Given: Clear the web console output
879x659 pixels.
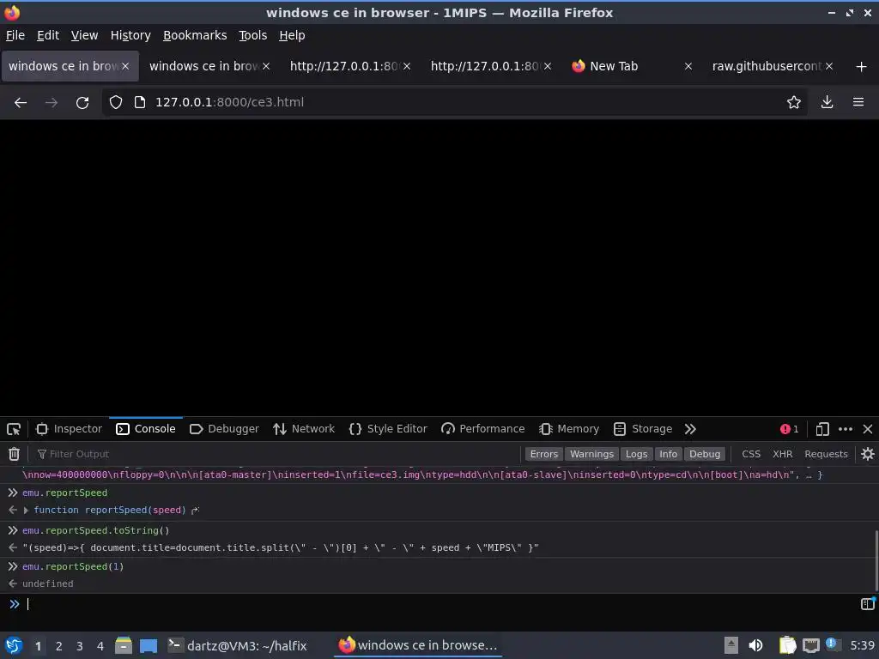Looking at the screenshot, I should point(14,454).
